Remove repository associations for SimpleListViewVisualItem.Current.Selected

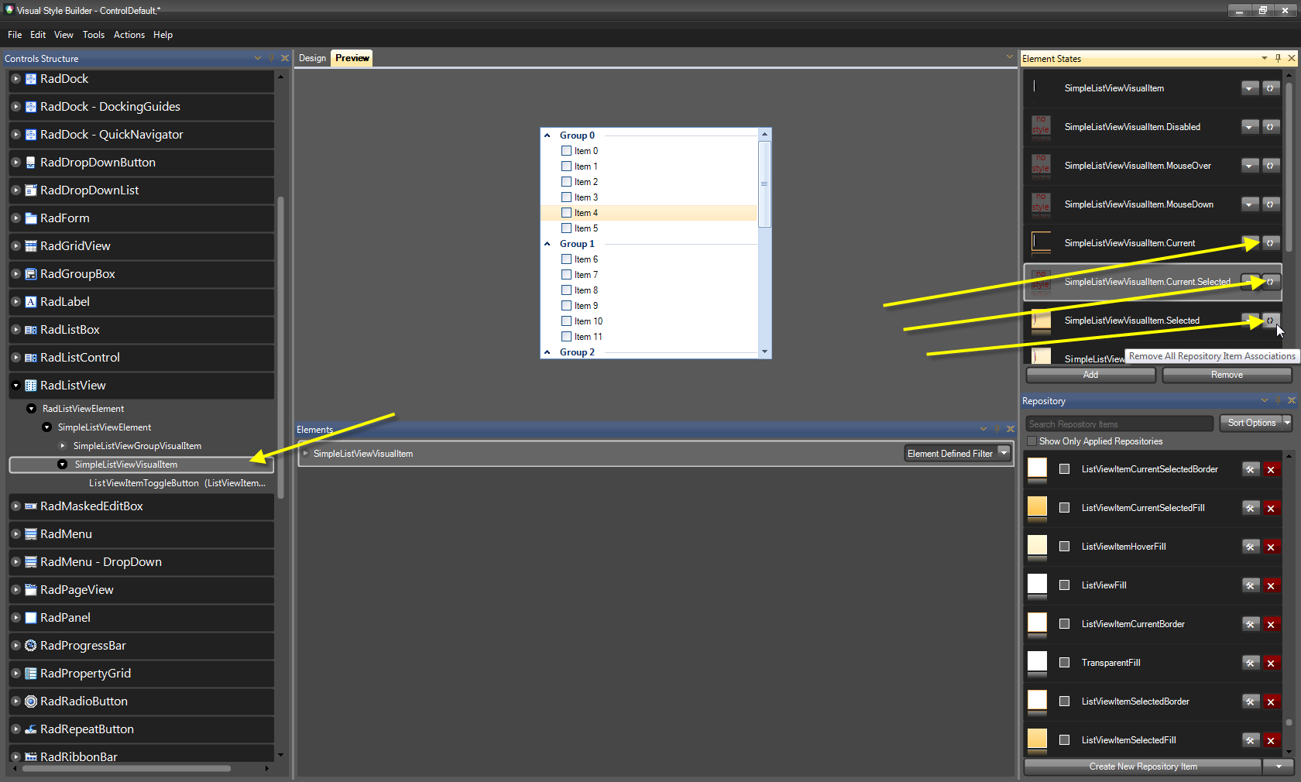1271,282
